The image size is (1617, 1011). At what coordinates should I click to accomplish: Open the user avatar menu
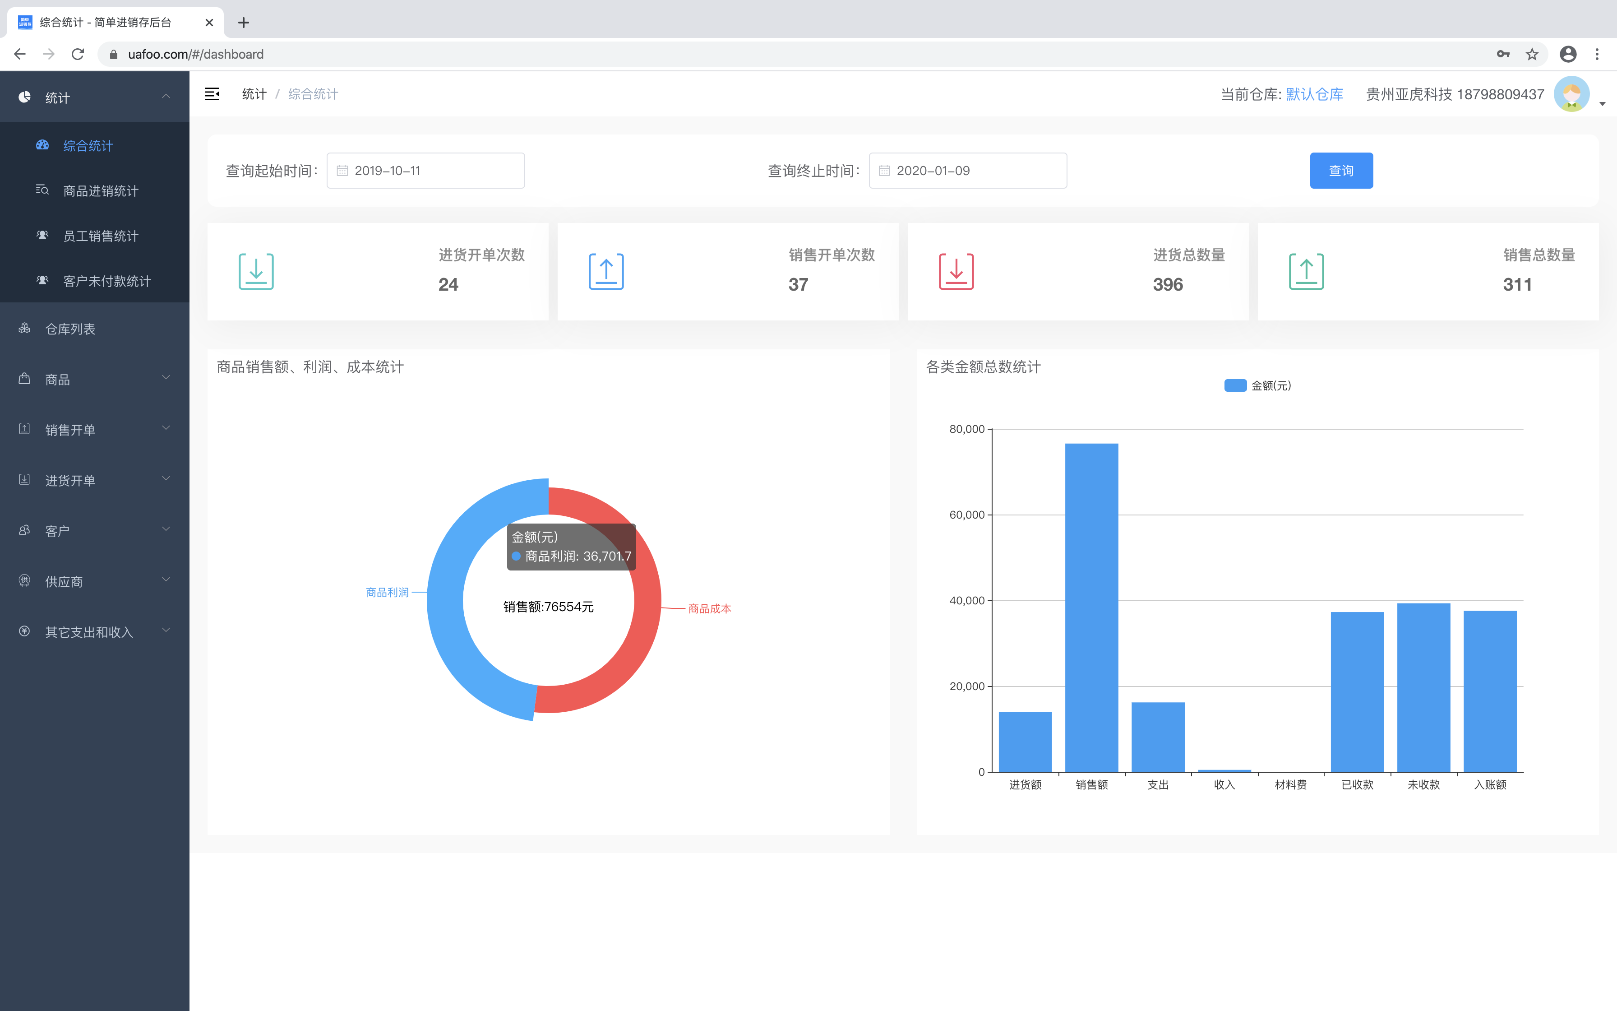click(1571, 94)
